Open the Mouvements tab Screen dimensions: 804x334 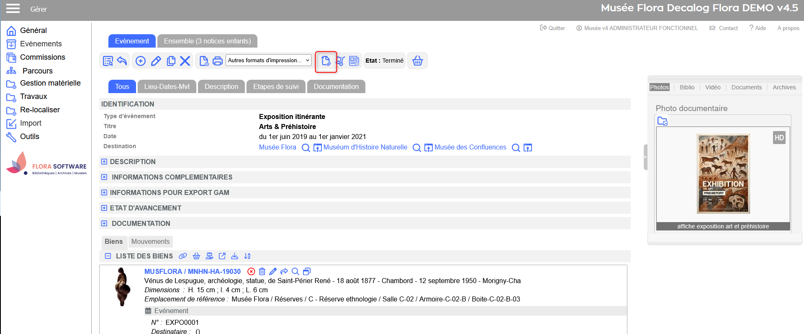(x=150, y=241)
